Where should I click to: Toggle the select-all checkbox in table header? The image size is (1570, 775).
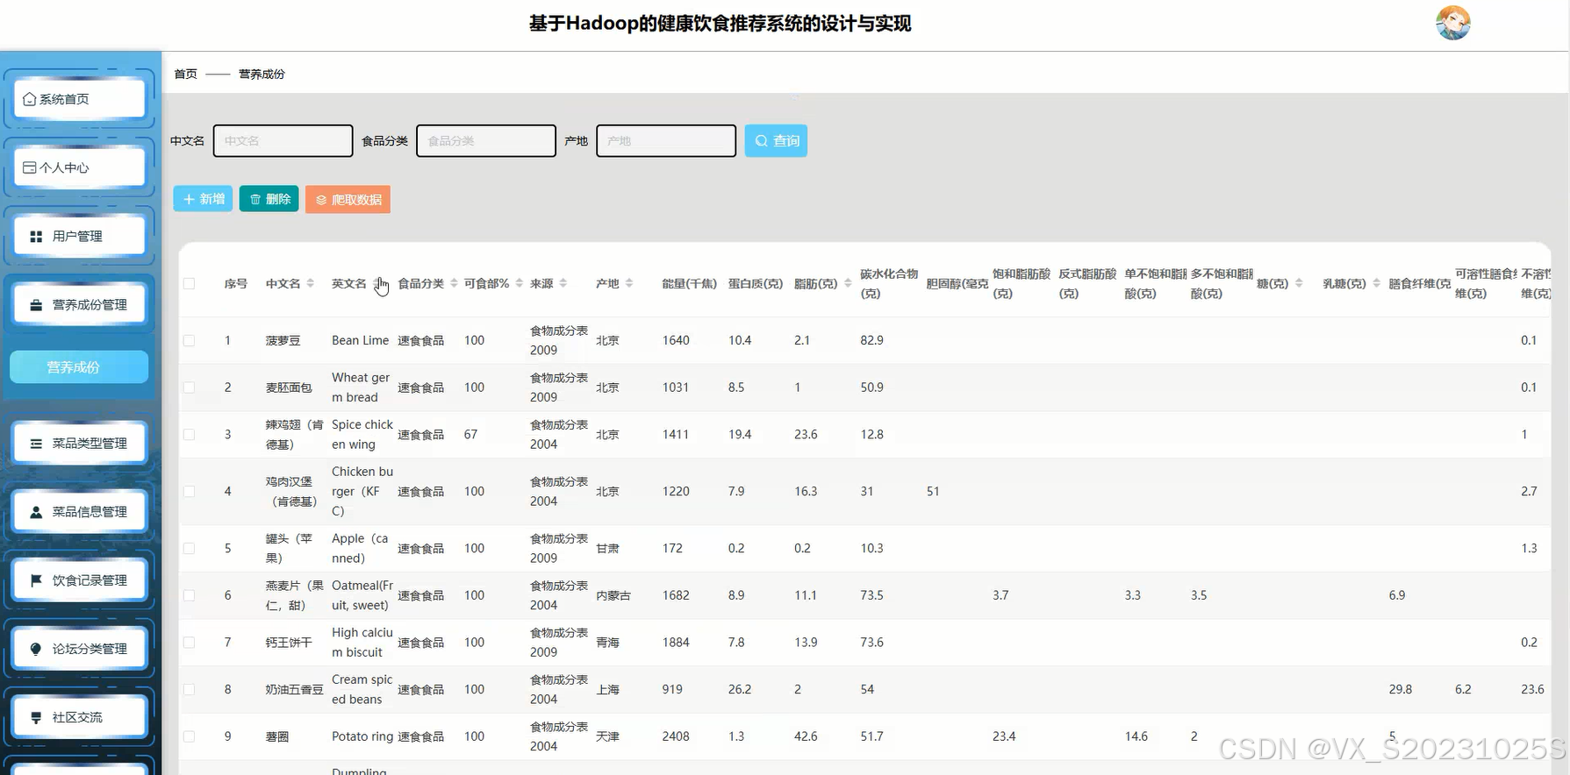tap(189, 283)
